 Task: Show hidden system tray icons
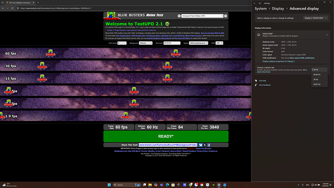(298, 185)
